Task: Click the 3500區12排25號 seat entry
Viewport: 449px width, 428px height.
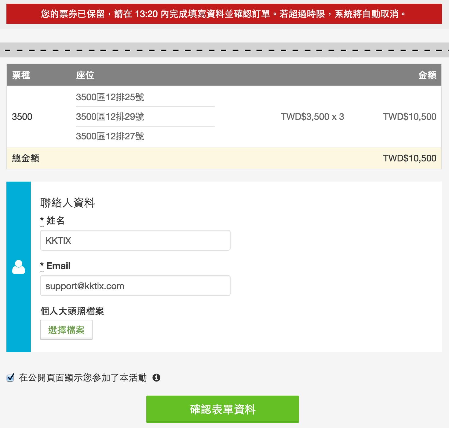Action: tap(111, 97)
